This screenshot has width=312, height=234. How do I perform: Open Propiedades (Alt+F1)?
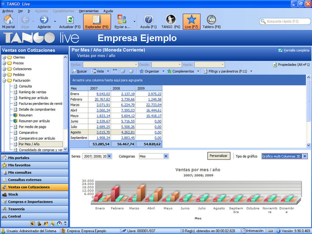pyautogui.click(x=292, y=65)
